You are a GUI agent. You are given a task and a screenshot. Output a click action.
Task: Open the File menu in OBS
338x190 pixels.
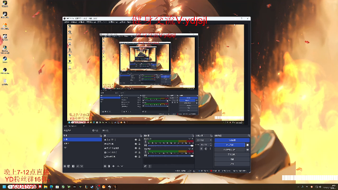tap(66, 22)
